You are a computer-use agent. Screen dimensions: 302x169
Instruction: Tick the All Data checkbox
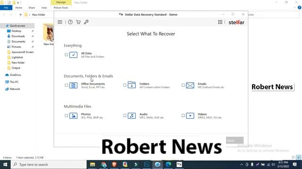[x=66, y=55]
